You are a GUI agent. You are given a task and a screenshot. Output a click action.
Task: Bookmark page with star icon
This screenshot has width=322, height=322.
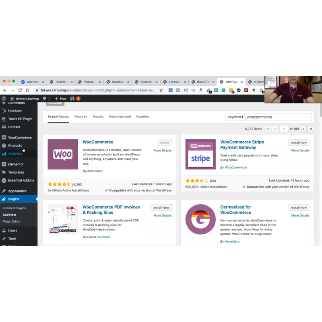tap(161, 90)
